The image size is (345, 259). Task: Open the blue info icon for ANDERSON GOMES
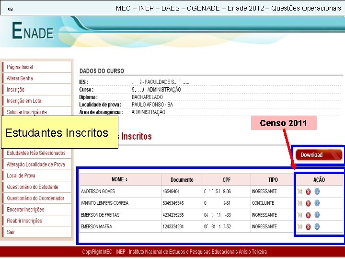coord(317,191)
